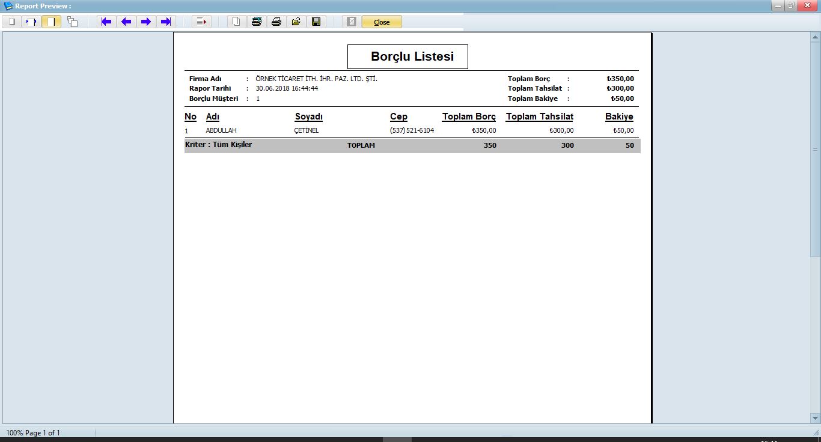This screenshot has width=821, height=442.
Task: Save the report with the floppy disk icon
Action: click(x=316, y=22)
